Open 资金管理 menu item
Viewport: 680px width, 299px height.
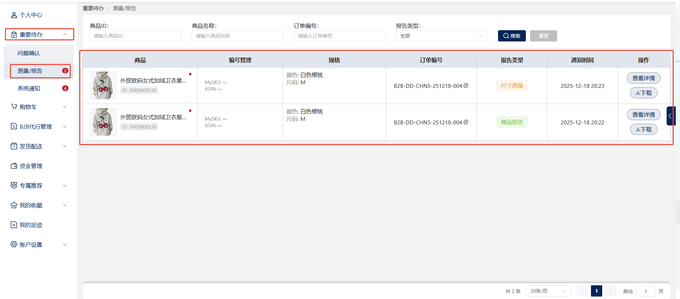click(39, 166)
